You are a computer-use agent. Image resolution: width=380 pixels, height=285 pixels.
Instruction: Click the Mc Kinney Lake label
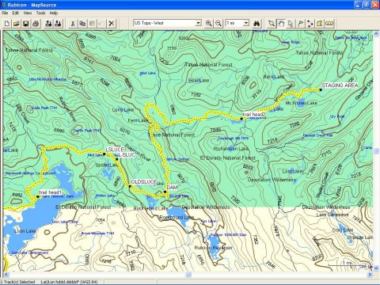pos(301,103)
